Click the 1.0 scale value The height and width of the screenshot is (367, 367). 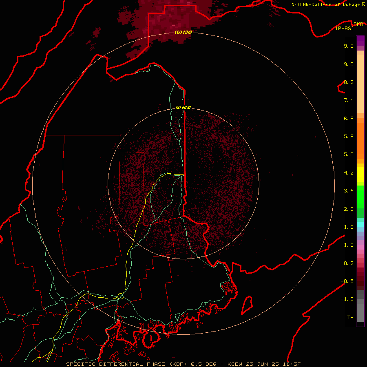click(x=349, y=245)
